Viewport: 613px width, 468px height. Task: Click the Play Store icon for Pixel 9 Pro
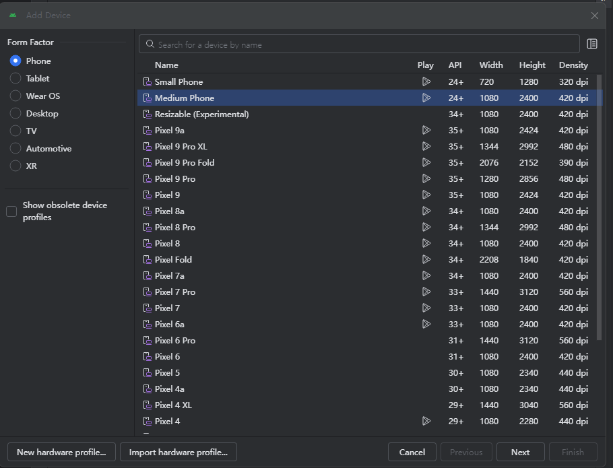(426, 178)
